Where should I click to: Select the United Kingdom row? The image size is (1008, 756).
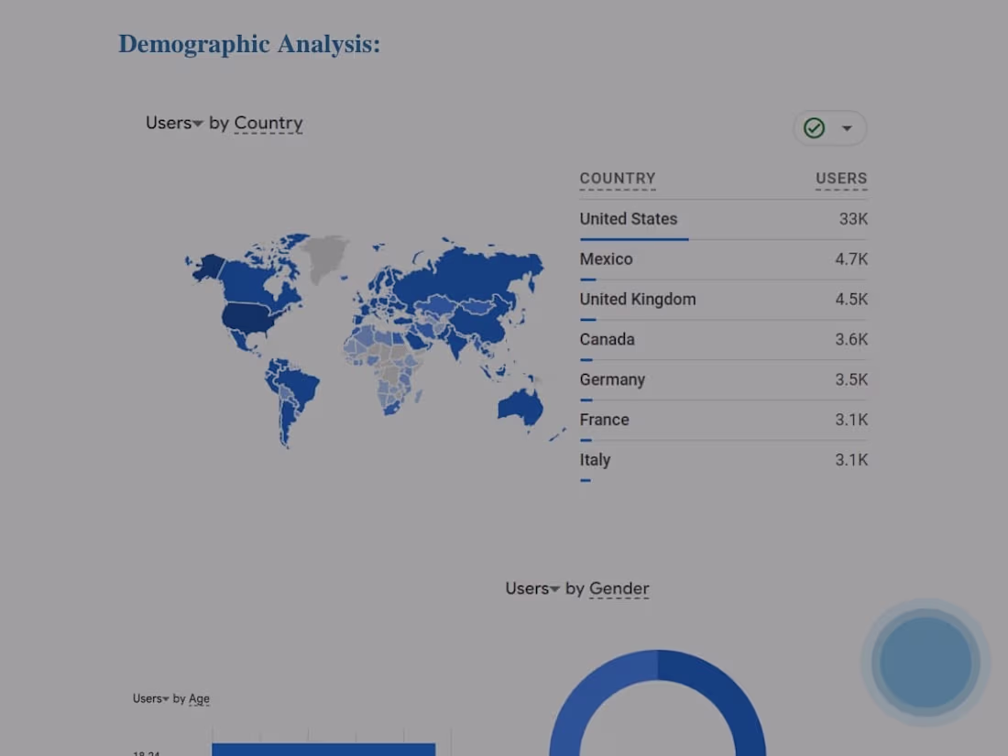pyautogui.click(x=724, y=301)
